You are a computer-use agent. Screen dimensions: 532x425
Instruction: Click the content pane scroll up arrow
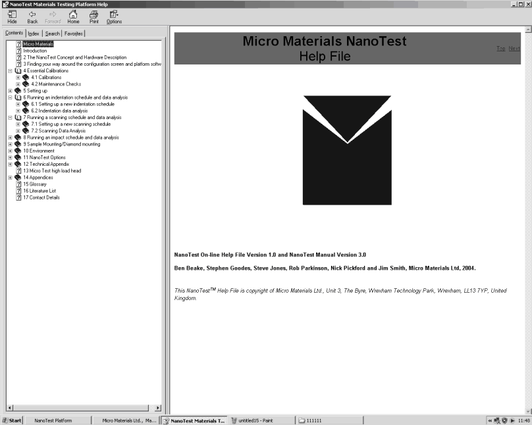[528, 30]
